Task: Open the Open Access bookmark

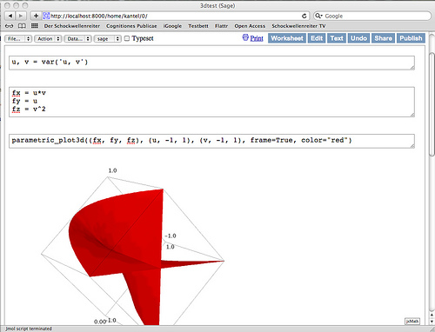Action: click(250, 26)
